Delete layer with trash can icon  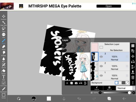[133, 77]
